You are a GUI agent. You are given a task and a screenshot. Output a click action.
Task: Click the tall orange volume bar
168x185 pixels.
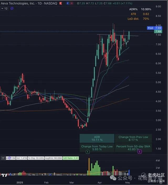click(89, 167)
